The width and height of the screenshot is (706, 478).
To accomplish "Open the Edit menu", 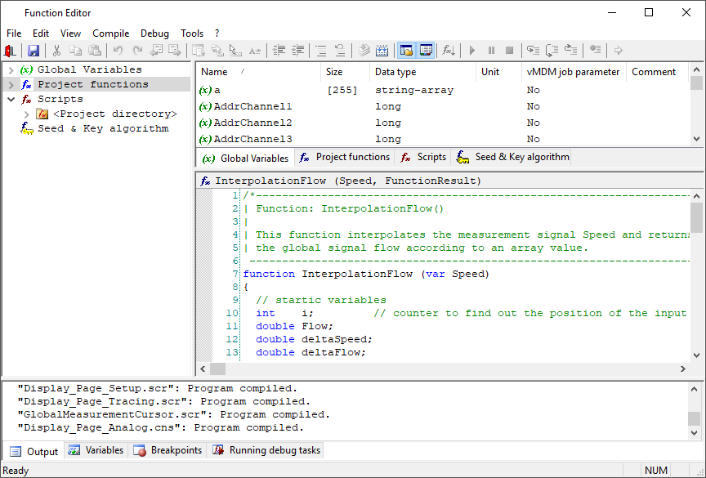I will tap(41, 34).
